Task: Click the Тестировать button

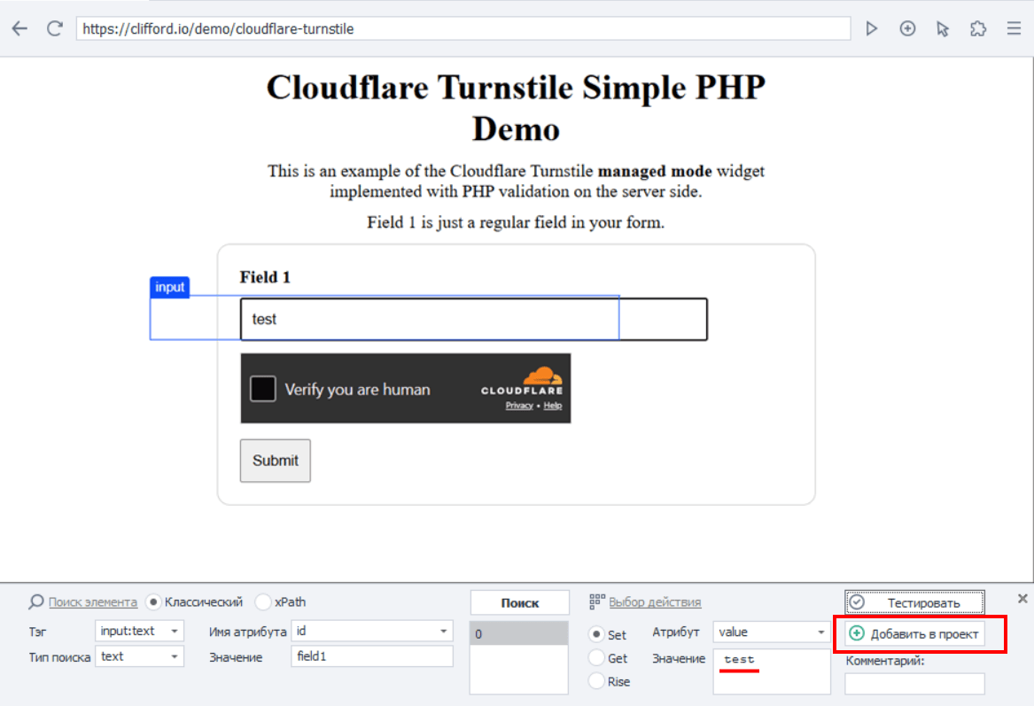Action: [x=914, y=602]
